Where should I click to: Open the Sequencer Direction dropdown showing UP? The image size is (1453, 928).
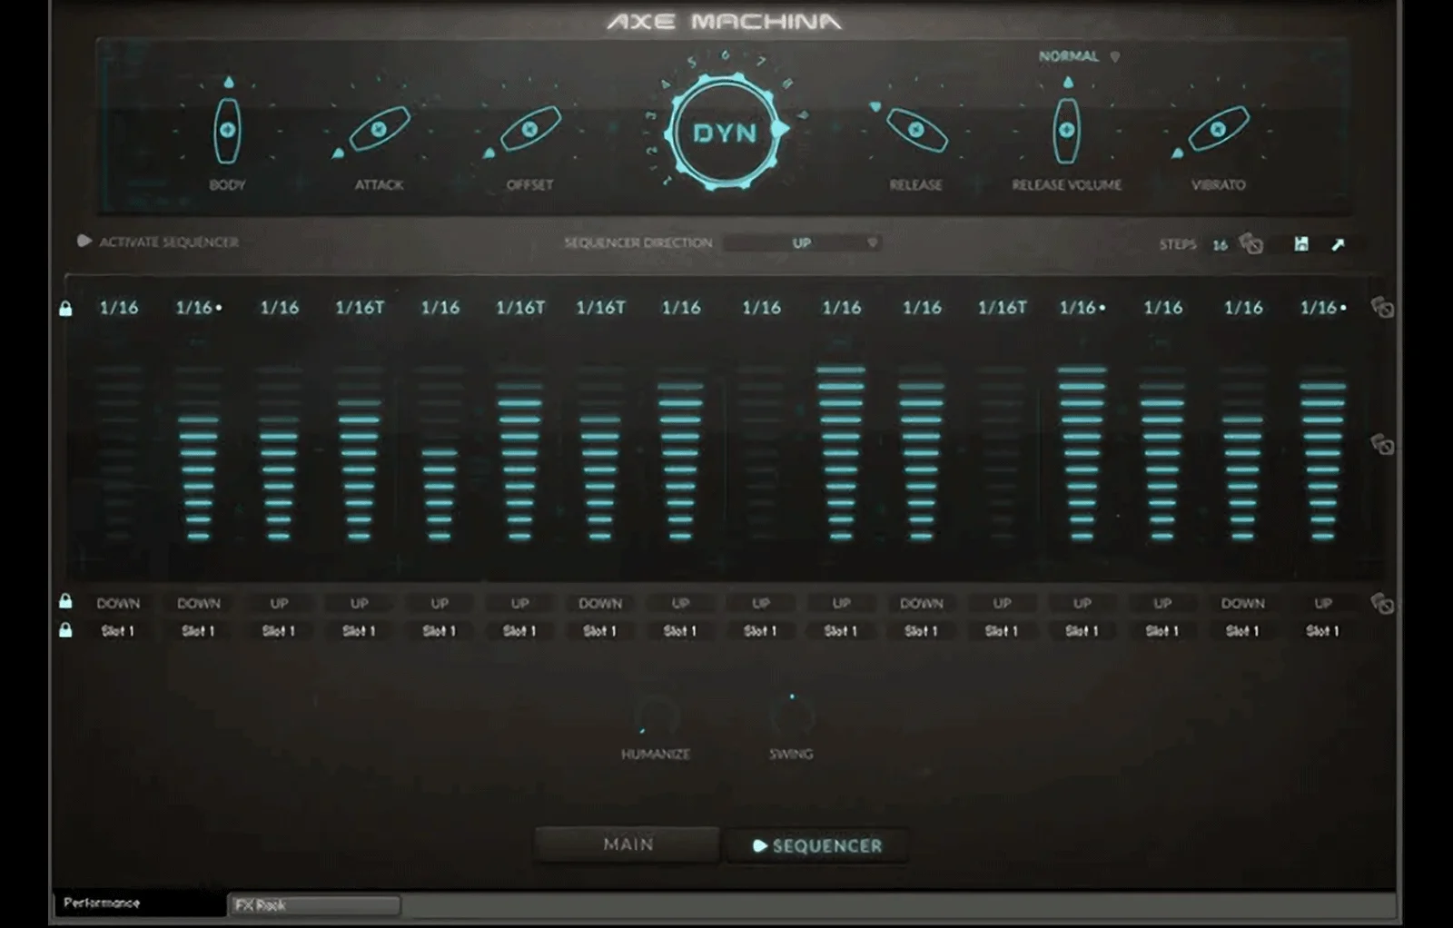coord(802,243)
